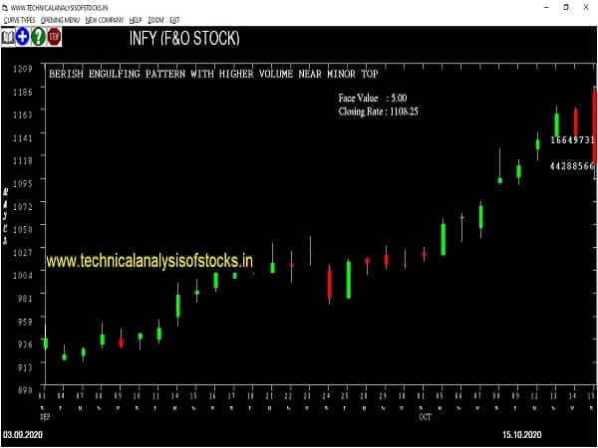Click the technicalanalysisofstocks.in watermark link
598x448 pixels.
pyautogui.click(x=148, y=260)
